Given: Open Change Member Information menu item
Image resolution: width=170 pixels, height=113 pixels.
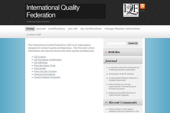Looking at the screenshot, I should click(x=122, y=29).
